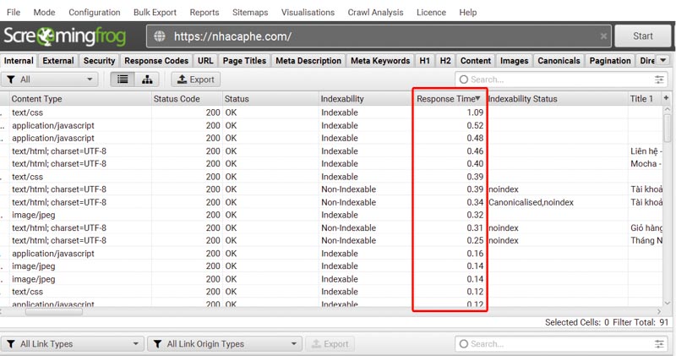Open the All Link Origin Types dropdown
The width and height of the screenshot is (676, 356).
[224, 344]
